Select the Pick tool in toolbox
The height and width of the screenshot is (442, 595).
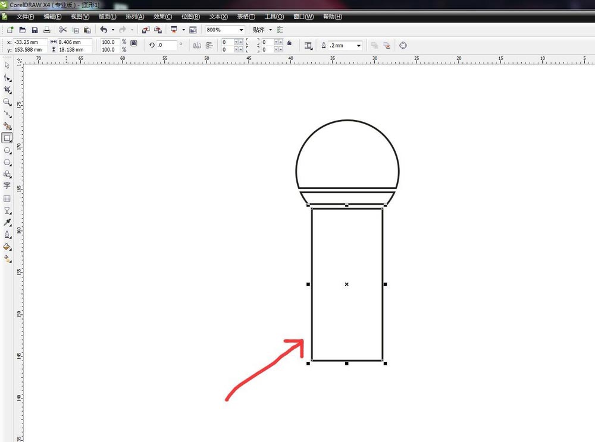7,65
